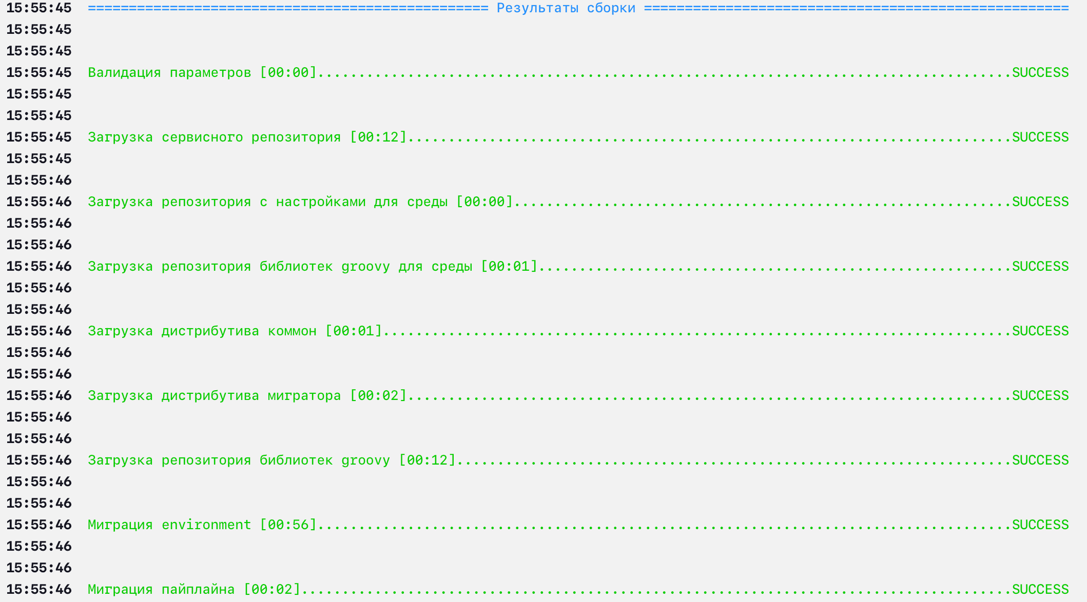Click 'Загрузка дистрибутива коммон [00:01]' line

[235, 331]
